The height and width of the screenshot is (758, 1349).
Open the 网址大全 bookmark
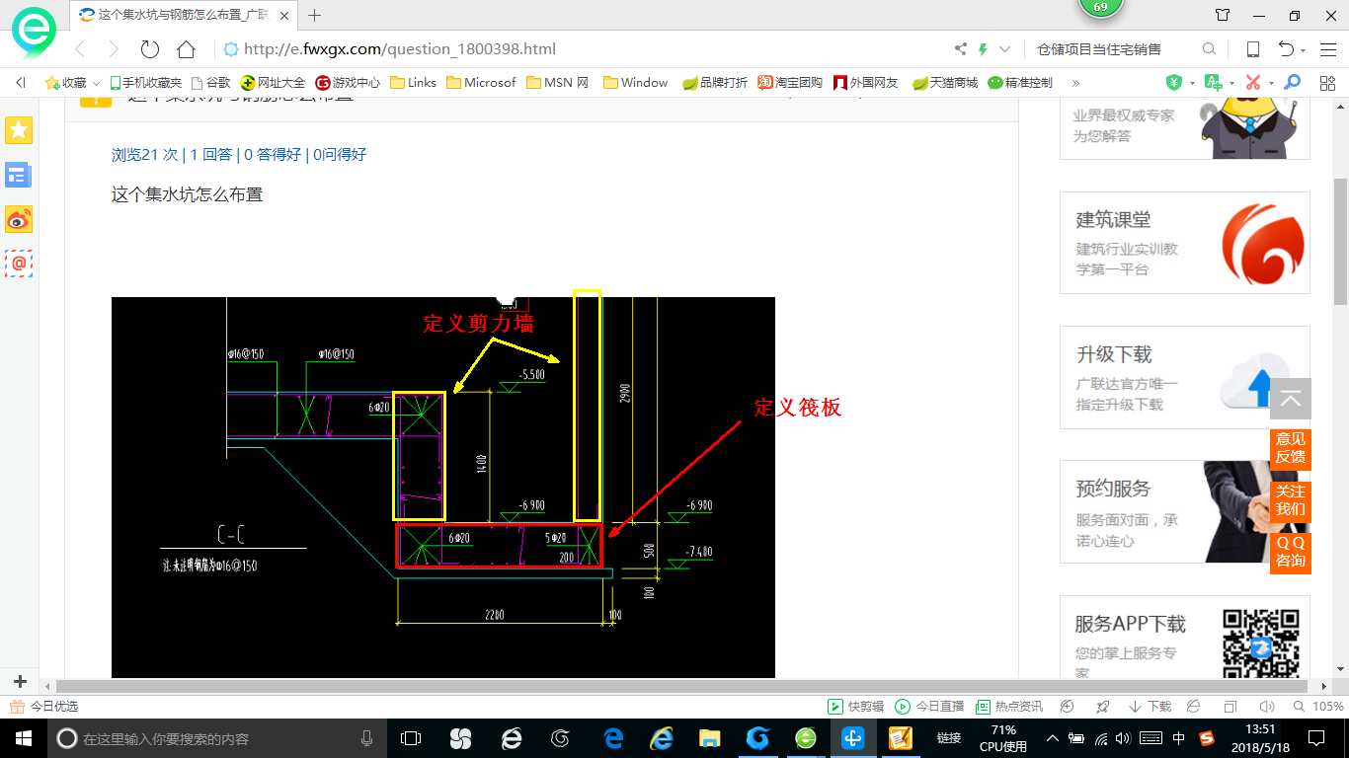[x=274, y=83]
